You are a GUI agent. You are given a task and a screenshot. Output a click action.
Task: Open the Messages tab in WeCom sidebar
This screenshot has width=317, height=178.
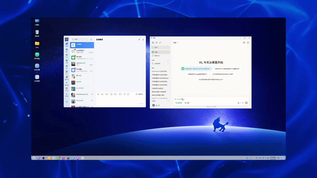point(67,44)
